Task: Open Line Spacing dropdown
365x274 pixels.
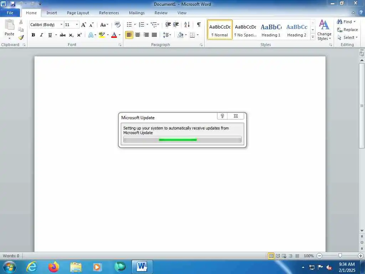Action: point(167,35)
